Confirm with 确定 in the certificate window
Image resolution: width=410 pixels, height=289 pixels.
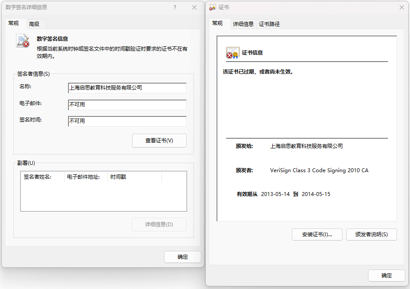point(386,276)
